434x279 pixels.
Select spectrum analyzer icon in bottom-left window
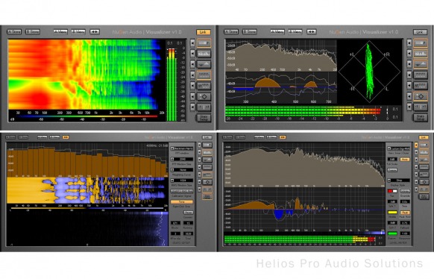pos(207,152)
